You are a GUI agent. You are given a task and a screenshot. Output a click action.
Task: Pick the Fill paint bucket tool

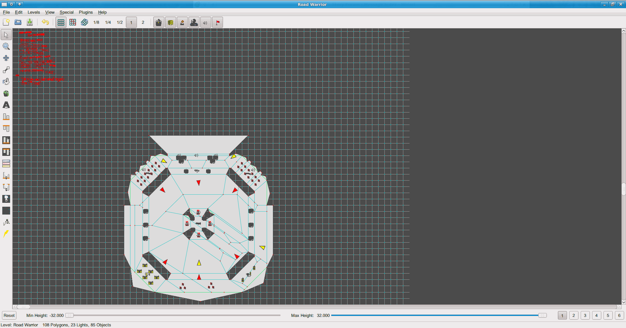click(6, 82)
